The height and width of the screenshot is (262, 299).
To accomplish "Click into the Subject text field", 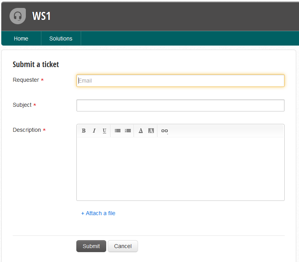I will point(180,105).
